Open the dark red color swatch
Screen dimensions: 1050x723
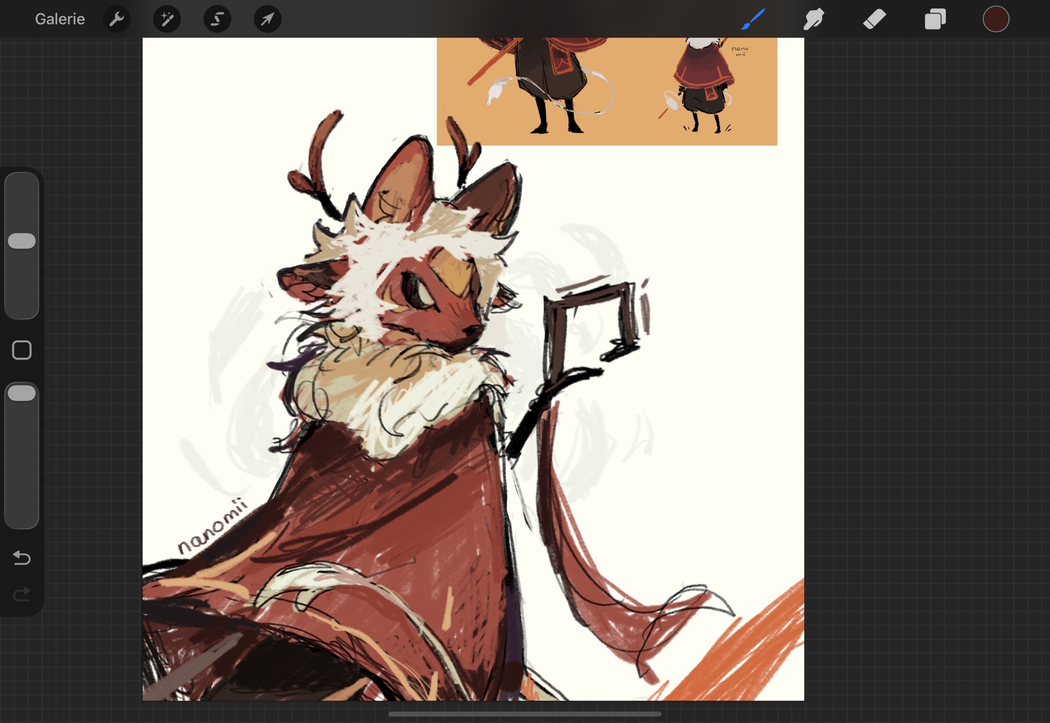(995, 19)
